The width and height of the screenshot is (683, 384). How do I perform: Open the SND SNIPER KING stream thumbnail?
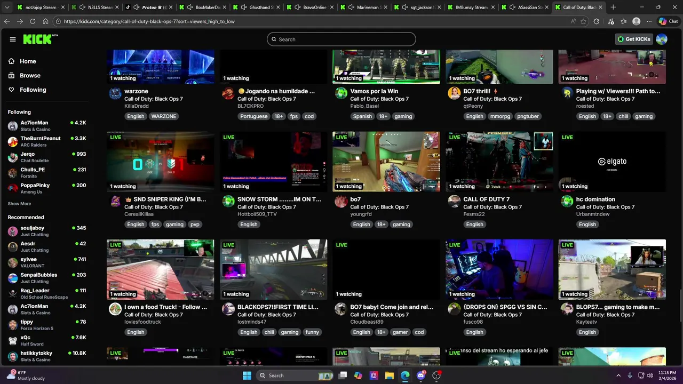(x=160, y=162)
